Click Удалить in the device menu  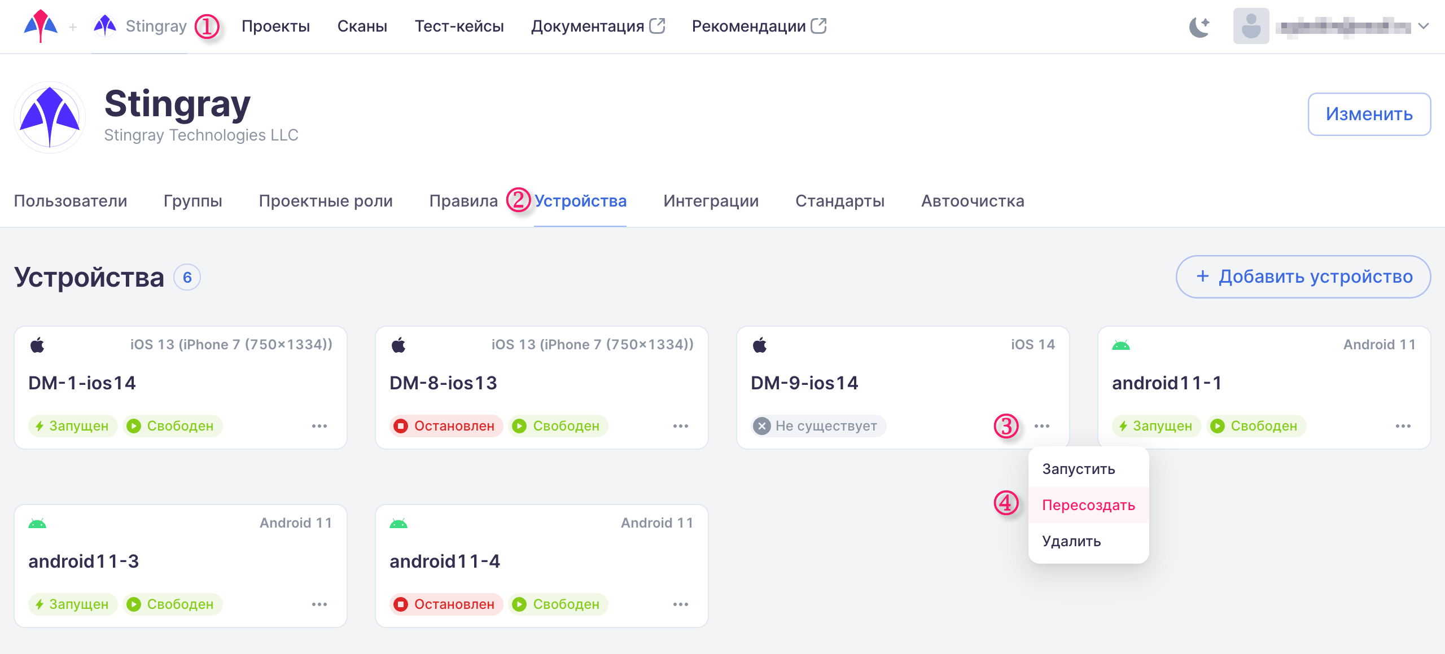click(x=1071, y=541)
